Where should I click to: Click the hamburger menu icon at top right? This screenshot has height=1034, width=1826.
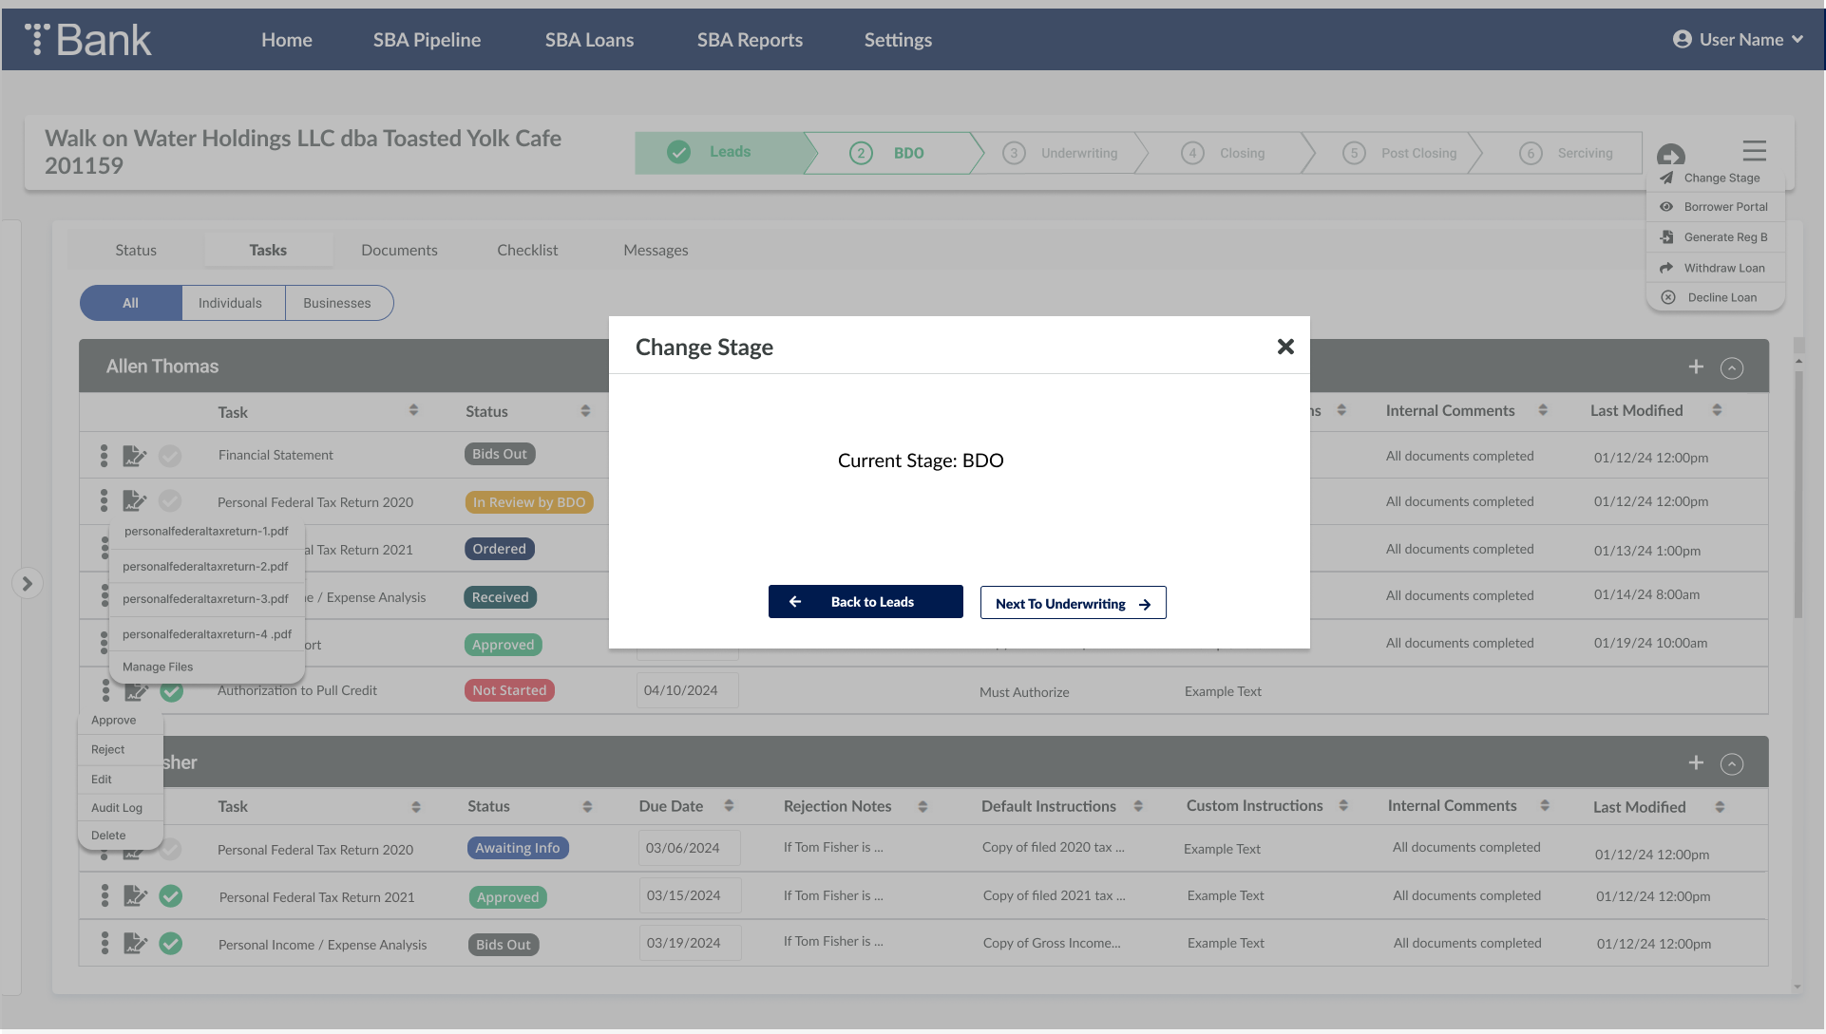pyautogui.click(x=1754, y=151)
